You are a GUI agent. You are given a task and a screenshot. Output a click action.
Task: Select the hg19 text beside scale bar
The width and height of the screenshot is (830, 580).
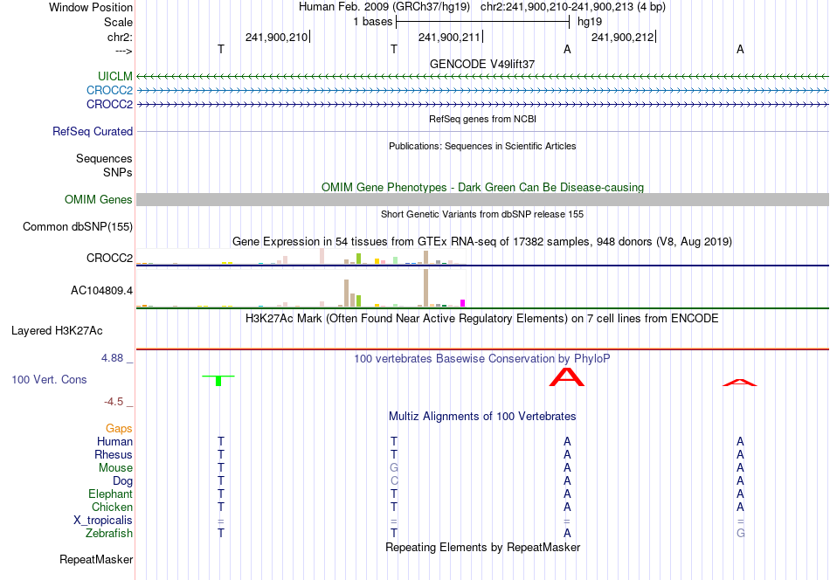(x=590, y=22)
